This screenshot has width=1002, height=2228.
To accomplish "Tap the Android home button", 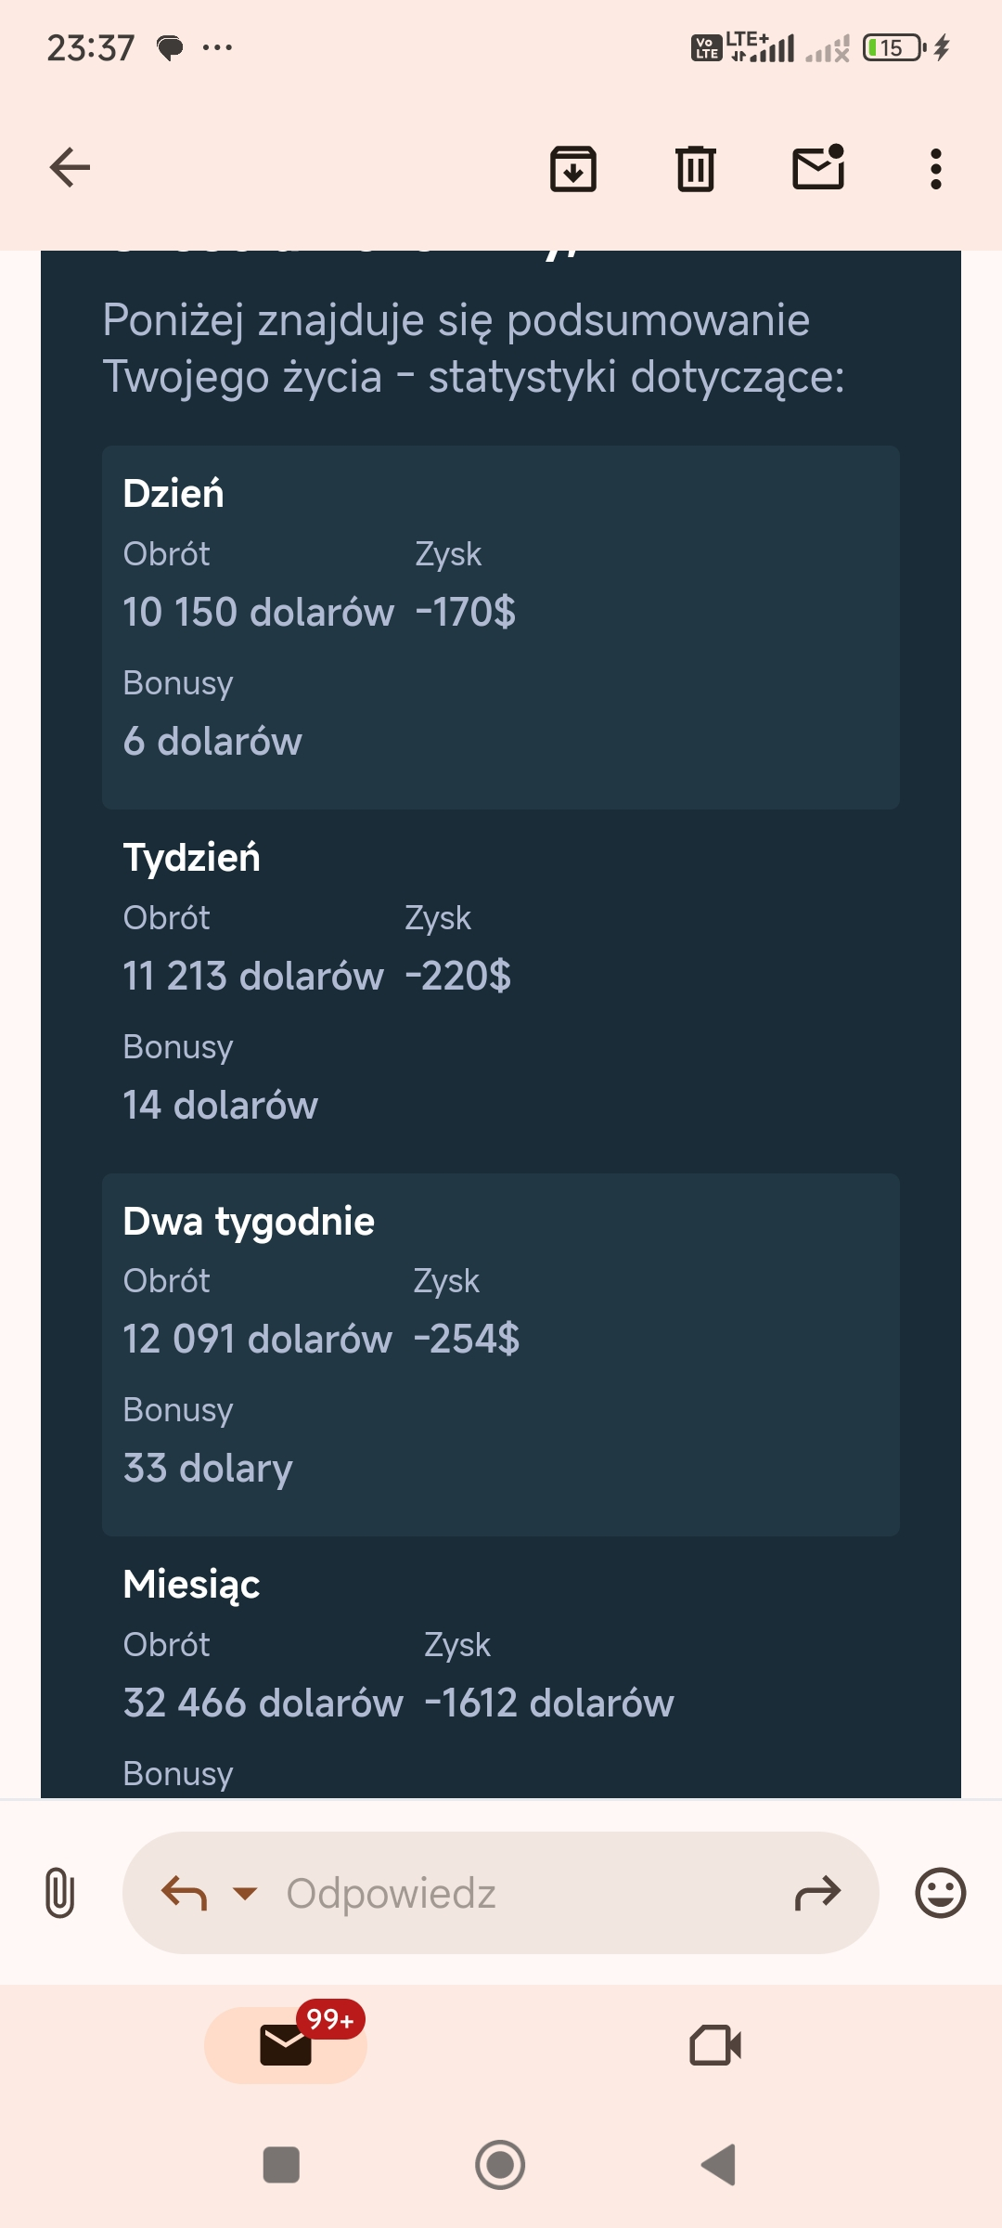I will [x=500, y=2165].
